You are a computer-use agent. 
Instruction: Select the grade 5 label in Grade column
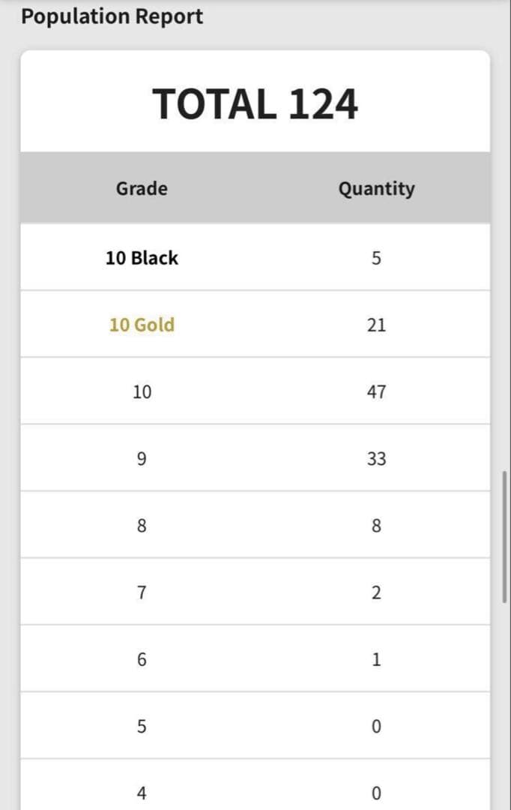pos(142,726)
